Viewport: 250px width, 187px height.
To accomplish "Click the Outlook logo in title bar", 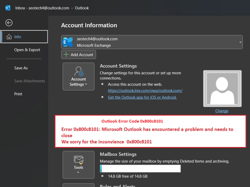I will 8,8.
